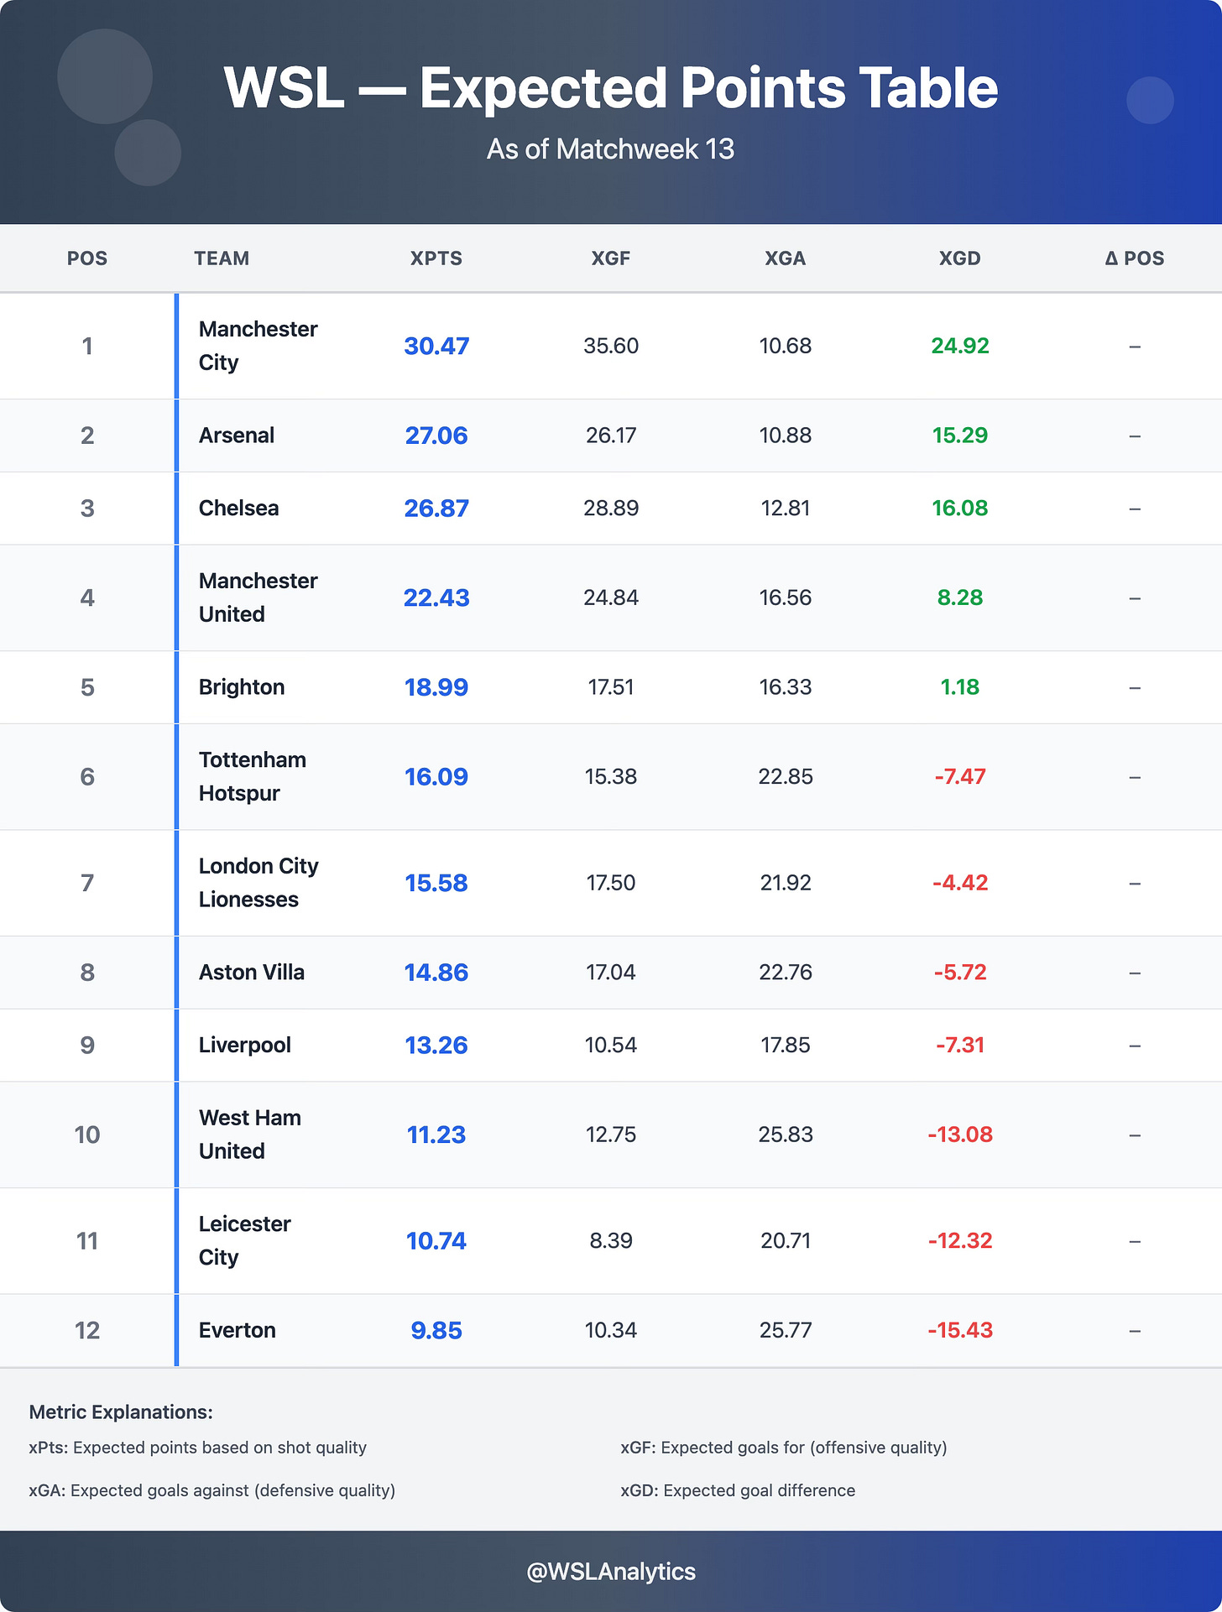Click the xGD value -7.47
The width and height of the screenshot is (1222, 1612).
(960, 777)
